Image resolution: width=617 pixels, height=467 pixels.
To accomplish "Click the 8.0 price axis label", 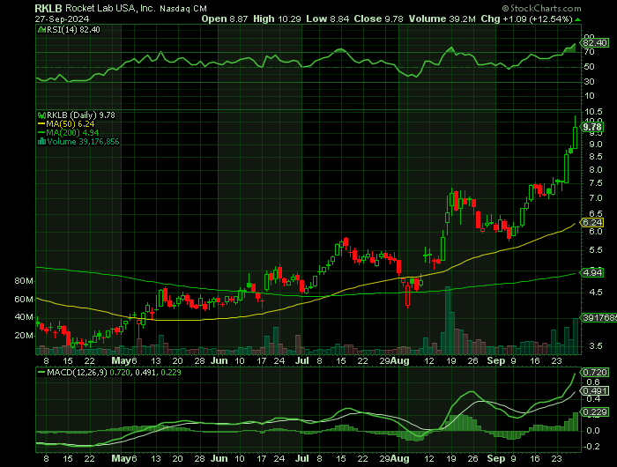I will (x=596, y=170).
